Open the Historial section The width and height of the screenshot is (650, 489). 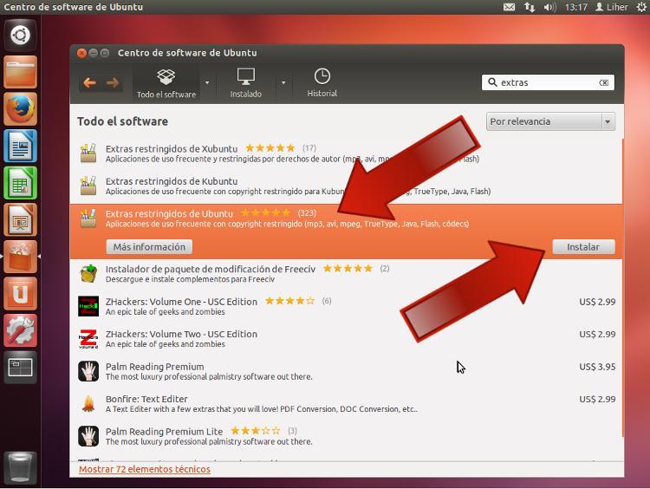322,83
